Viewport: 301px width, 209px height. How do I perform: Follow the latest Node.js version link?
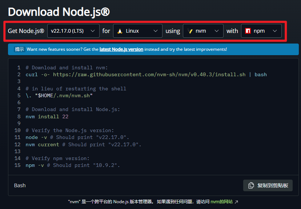[x=121, y=49]
